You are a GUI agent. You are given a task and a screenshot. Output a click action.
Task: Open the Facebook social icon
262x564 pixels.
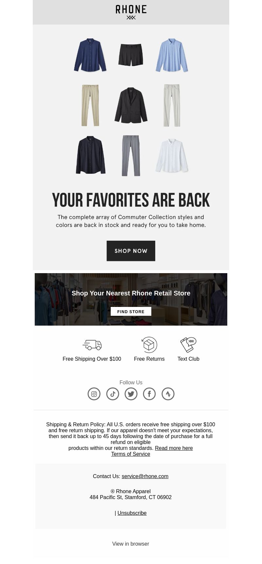click(149, 394)
